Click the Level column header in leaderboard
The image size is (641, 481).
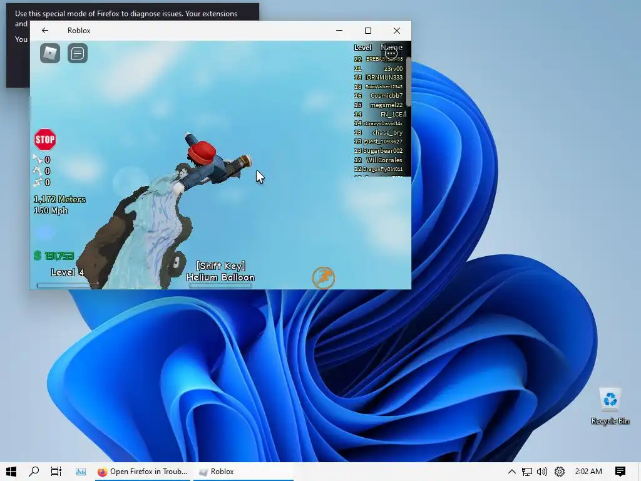pos(362,48)
